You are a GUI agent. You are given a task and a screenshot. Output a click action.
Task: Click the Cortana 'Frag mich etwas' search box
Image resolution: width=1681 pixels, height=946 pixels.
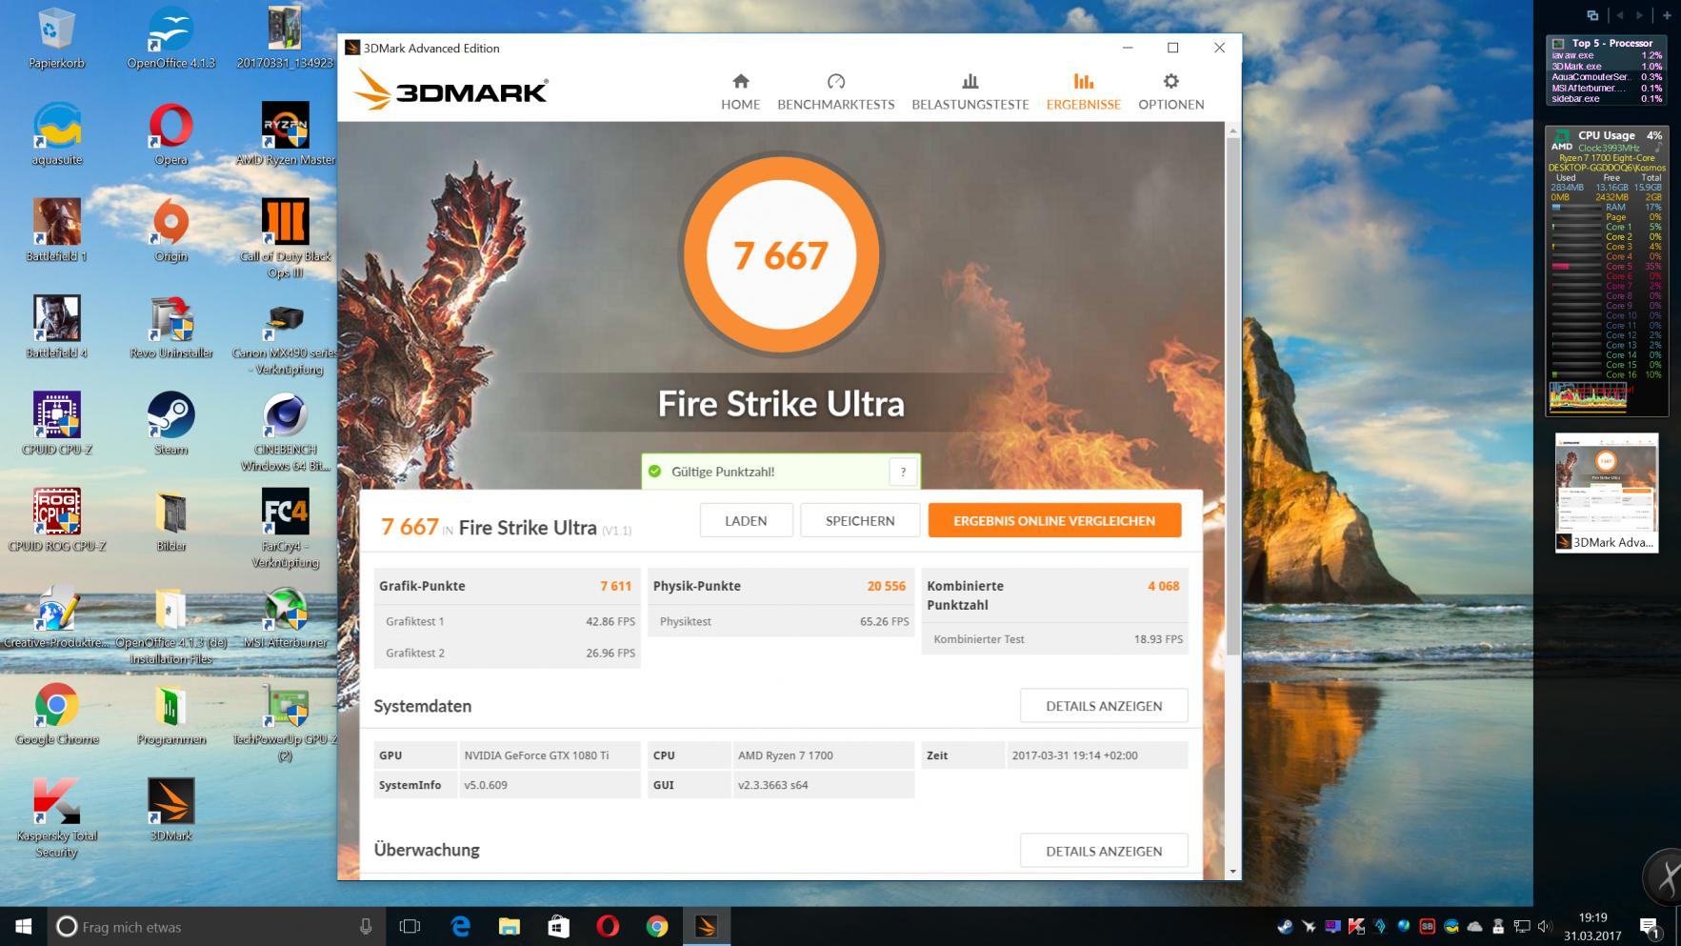tap(216, 926)
